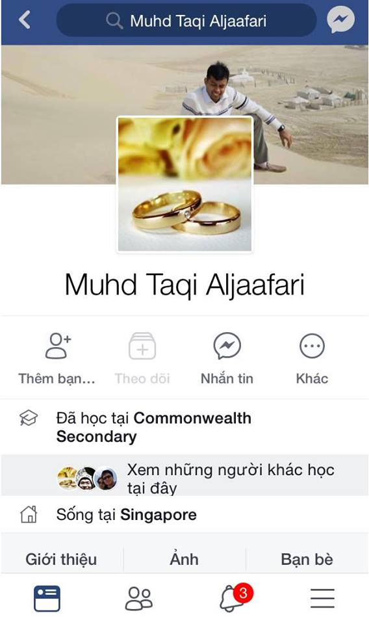Click the search field with profile name

[186, 20]
